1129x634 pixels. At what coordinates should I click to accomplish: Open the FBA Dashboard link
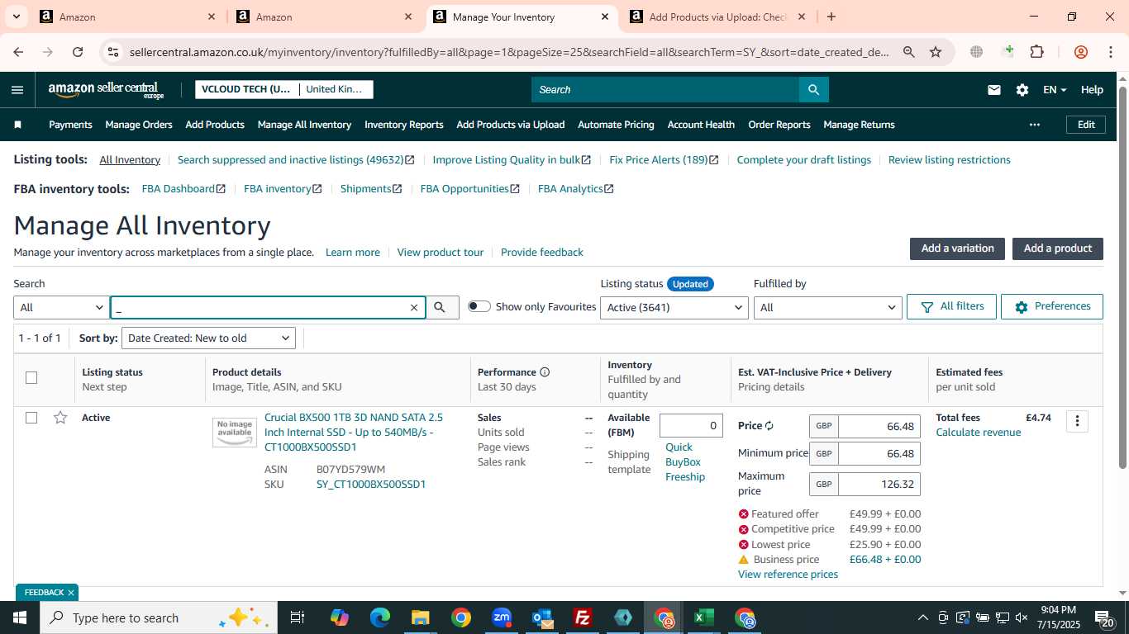pyautogui.click(x=183, y=189)
